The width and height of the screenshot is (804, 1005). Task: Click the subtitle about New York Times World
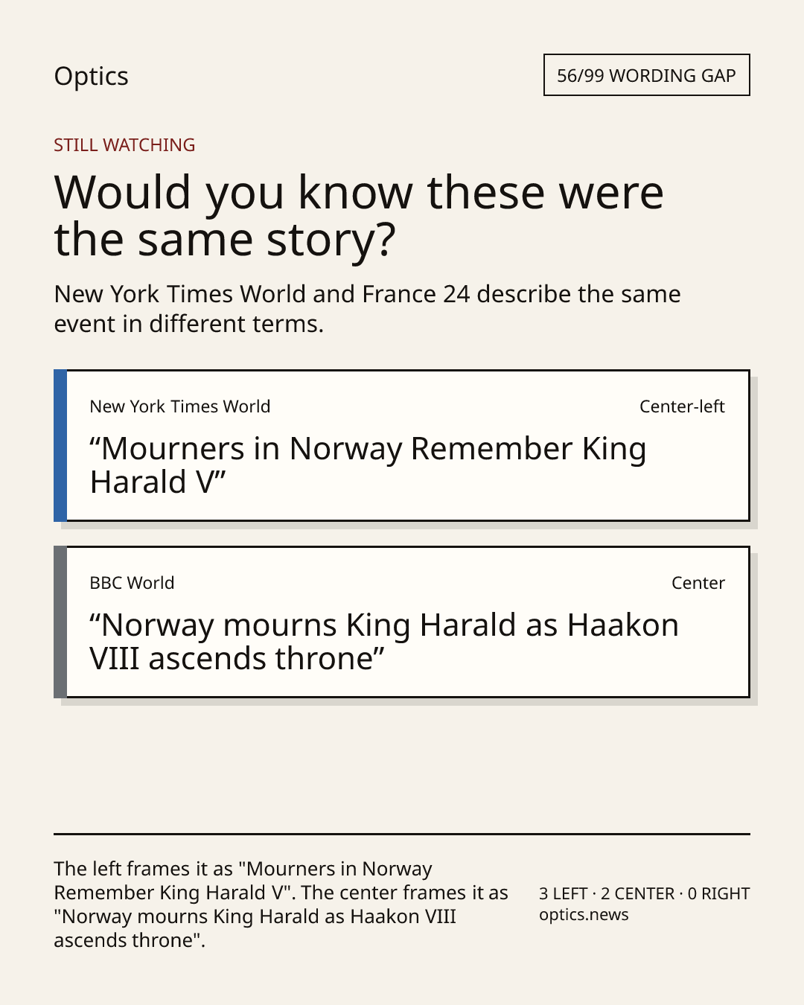[367, 309]
